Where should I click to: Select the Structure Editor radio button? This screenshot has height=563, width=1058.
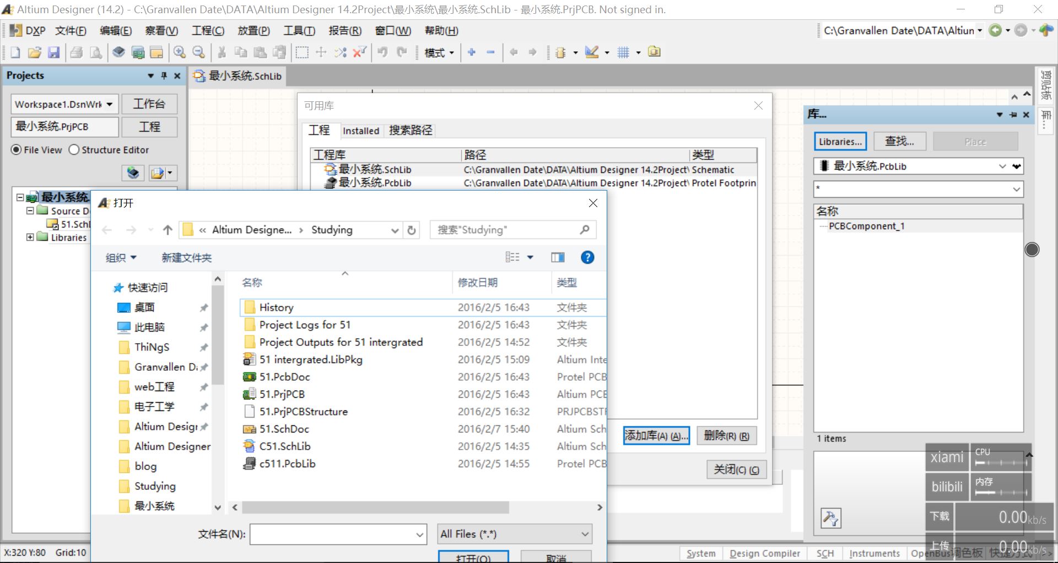(x=74, y=150)
